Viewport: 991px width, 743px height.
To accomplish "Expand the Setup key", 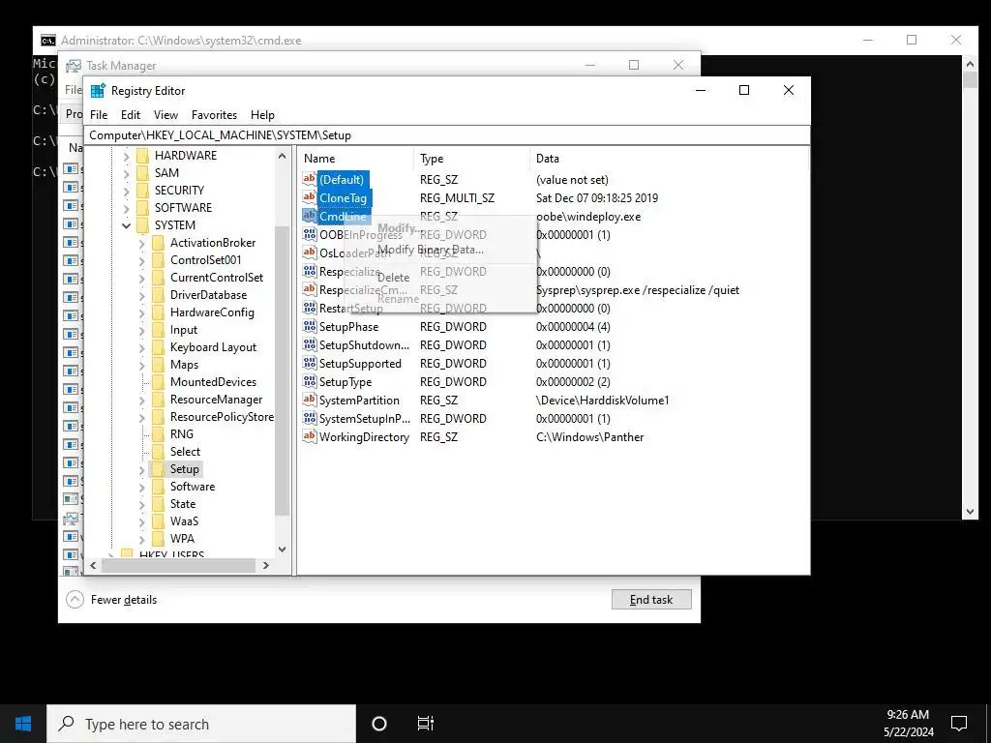I will (x=141, y=469).
